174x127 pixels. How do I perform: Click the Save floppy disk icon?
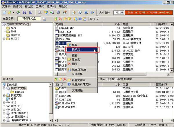click(25, 12)
